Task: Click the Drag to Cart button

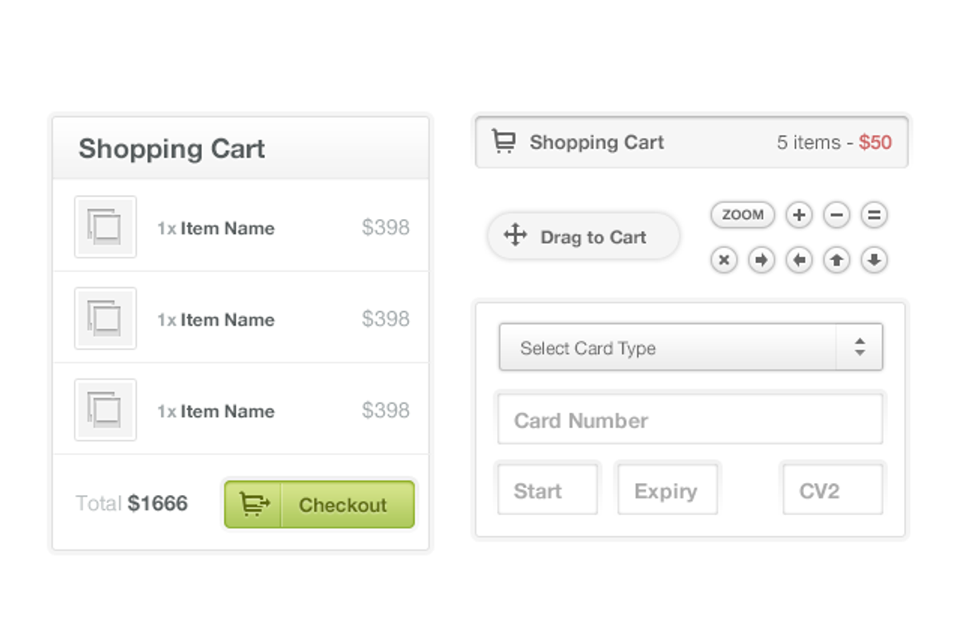Action: [x=584, y=236]
